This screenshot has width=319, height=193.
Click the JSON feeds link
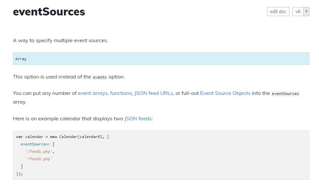(138, 119)
